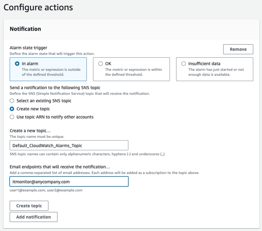Enable the "Create new topic" option
Viewport: 262px width, 231px height.
[12, 109]
